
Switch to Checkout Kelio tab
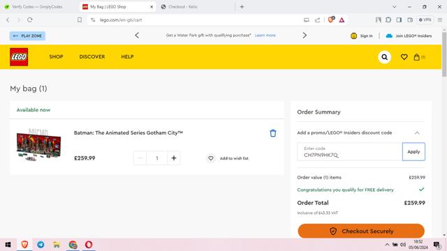183,6
